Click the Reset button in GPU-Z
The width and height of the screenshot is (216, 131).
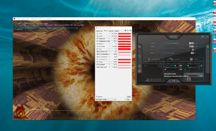pos(129,97)
